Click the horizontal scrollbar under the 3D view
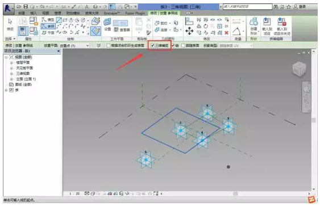Image resolution: width=320 pixels, height=206 pixels. [235, 194]
